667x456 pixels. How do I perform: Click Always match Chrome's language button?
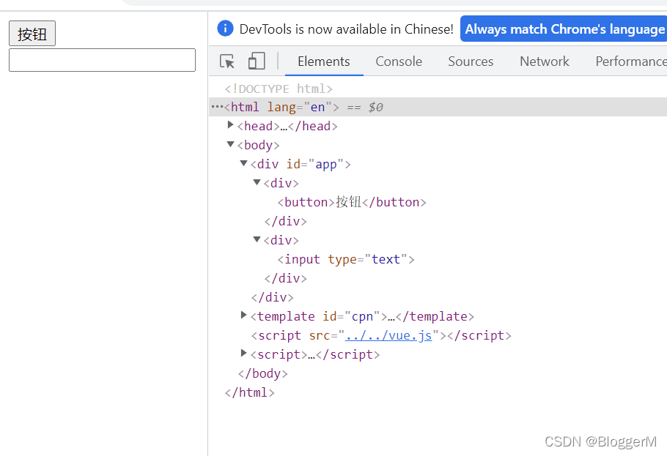point(564,29)
